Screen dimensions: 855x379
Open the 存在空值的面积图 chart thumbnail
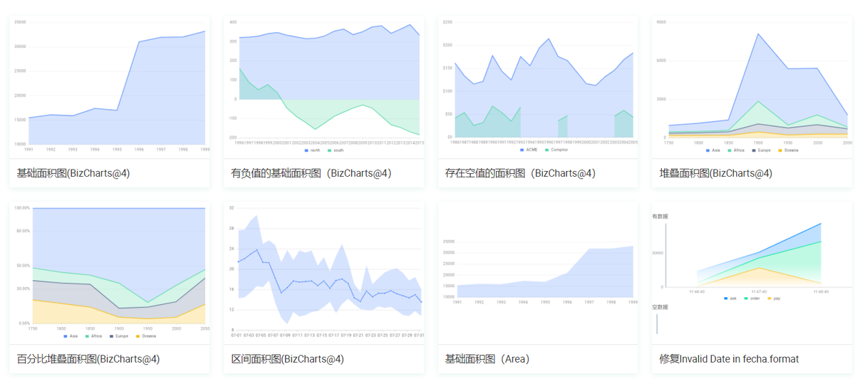[538, 86]
